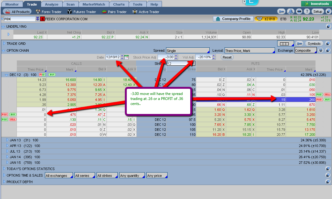This screenshot has height=199, width=332.
Task: Open the Spread dropdown showing Single
Action: 187,50
